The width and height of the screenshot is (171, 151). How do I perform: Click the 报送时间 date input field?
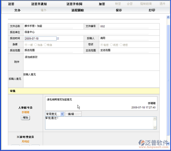point(40,39)
